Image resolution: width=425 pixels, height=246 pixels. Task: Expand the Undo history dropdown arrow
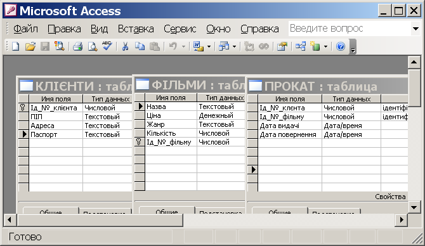point(183,46)
